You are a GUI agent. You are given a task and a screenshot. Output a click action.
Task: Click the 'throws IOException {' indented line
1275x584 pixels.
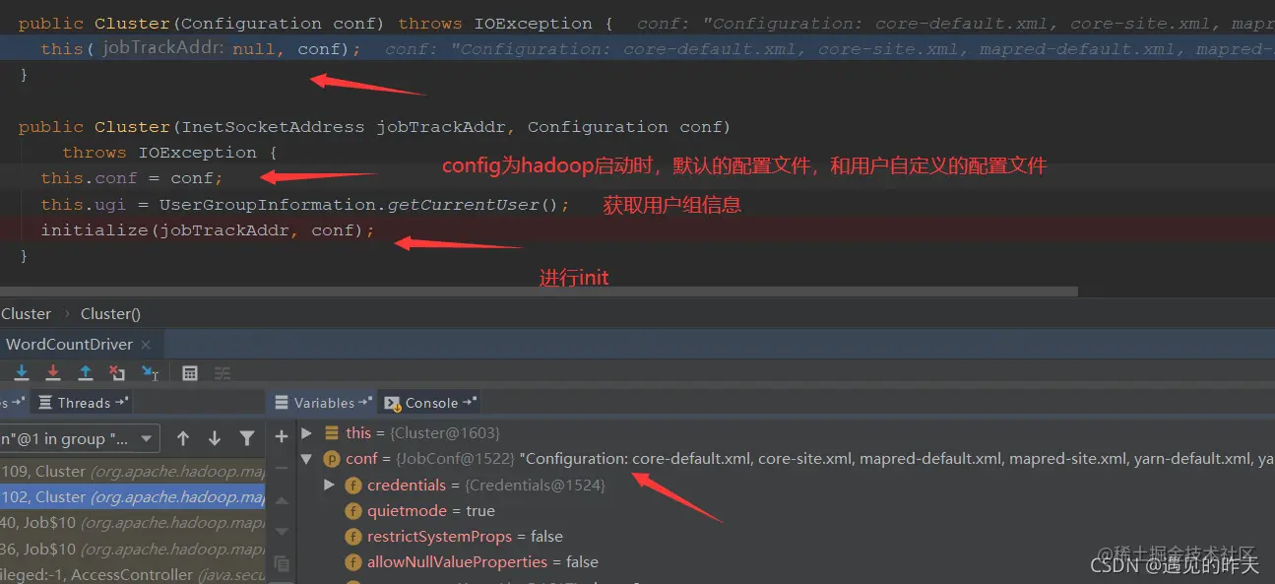pyautogui.click(x=170, y=153)
